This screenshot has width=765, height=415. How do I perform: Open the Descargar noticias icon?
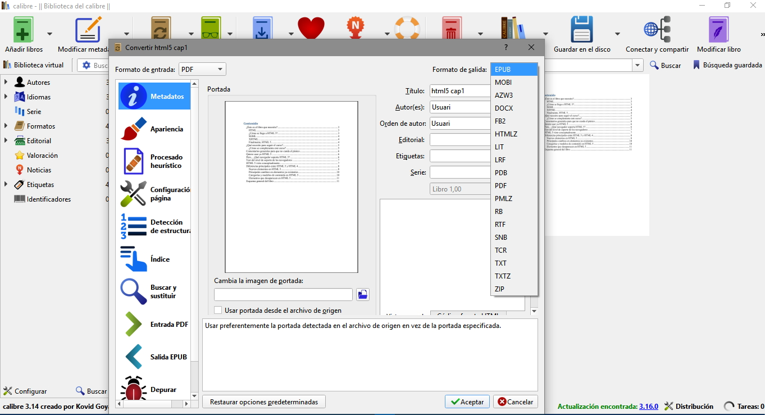pyautogui.click(x=355, y=28)
